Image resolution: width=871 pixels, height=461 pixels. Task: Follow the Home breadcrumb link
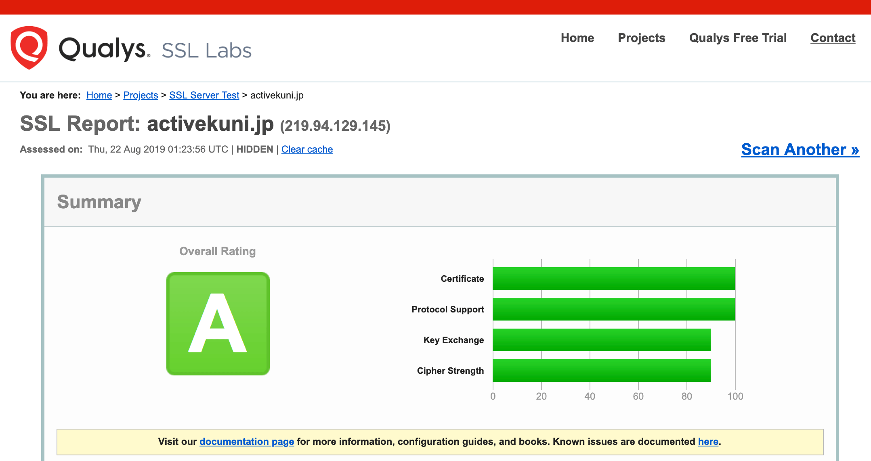click(99, 95)
